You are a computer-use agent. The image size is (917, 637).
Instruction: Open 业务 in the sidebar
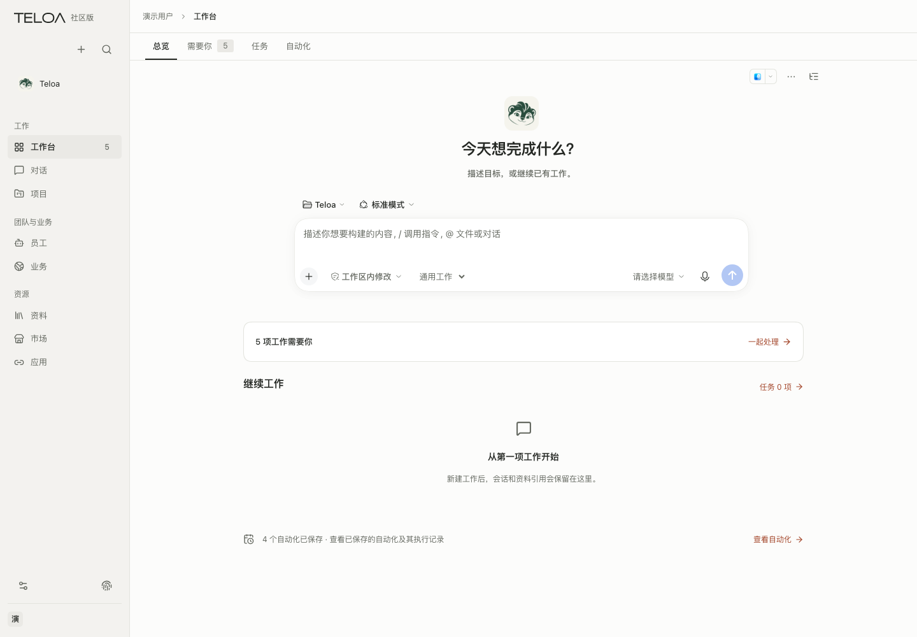click(64, 266)
